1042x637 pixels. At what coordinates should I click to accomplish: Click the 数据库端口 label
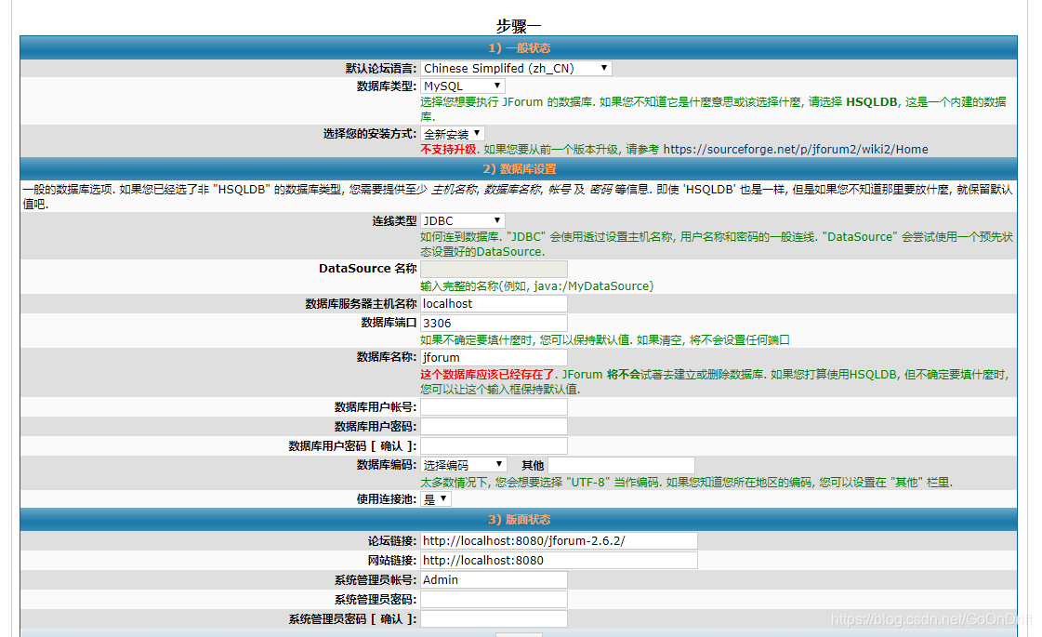tap(389, 323)
